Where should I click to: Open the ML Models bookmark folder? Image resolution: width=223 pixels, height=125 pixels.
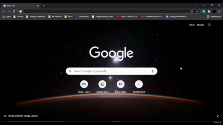click(55, 17)
